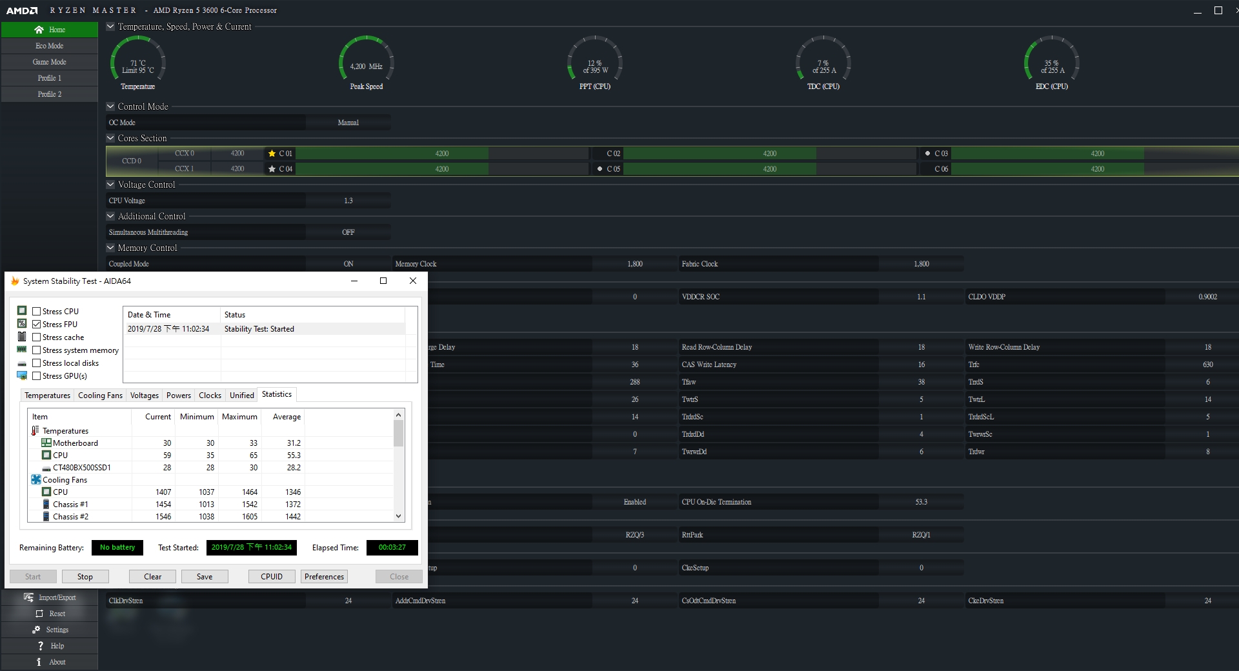
Task: Switch to the Clocks tab
Action: (210, 396)
